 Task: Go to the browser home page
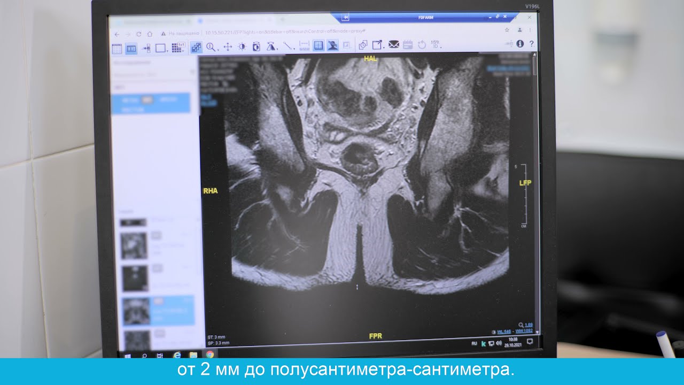click(150, 34)
